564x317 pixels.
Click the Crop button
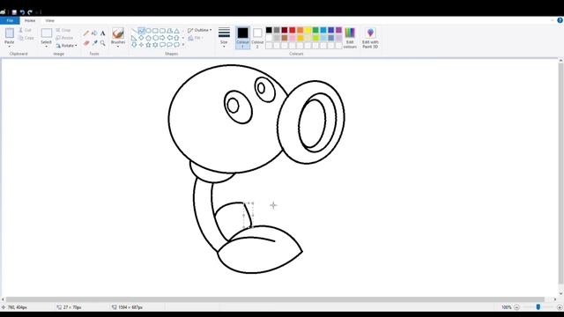(63, 30)
